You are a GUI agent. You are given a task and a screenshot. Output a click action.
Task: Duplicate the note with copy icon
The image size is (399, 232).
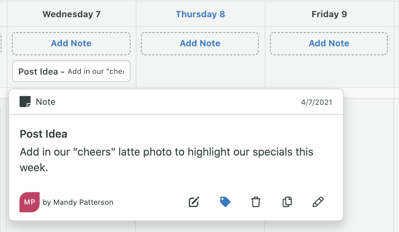point(287,202)
